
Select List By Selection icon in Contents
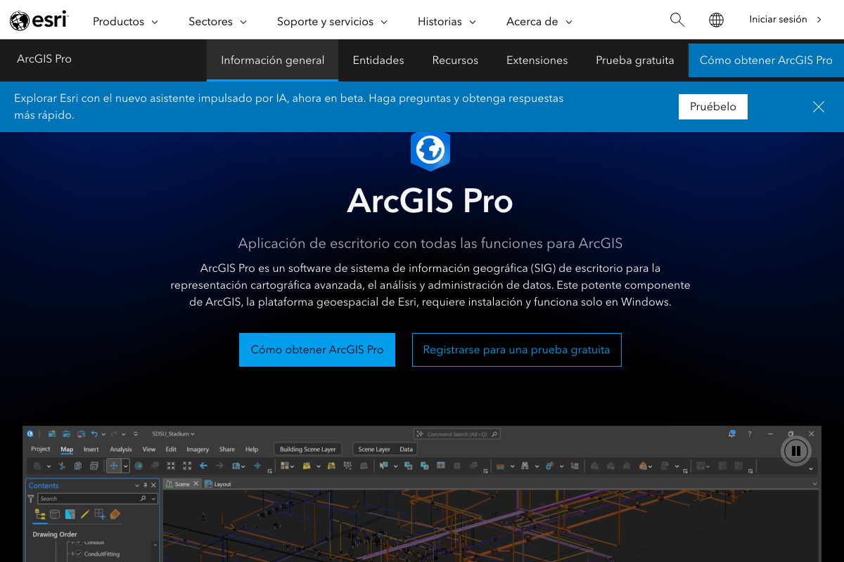point(70,514)
